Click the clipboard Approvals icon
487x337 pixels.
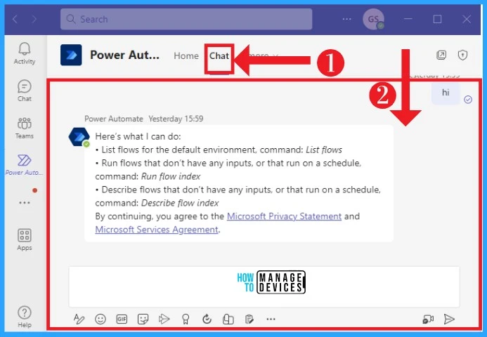pyautogui.click(x=249, y=319)
